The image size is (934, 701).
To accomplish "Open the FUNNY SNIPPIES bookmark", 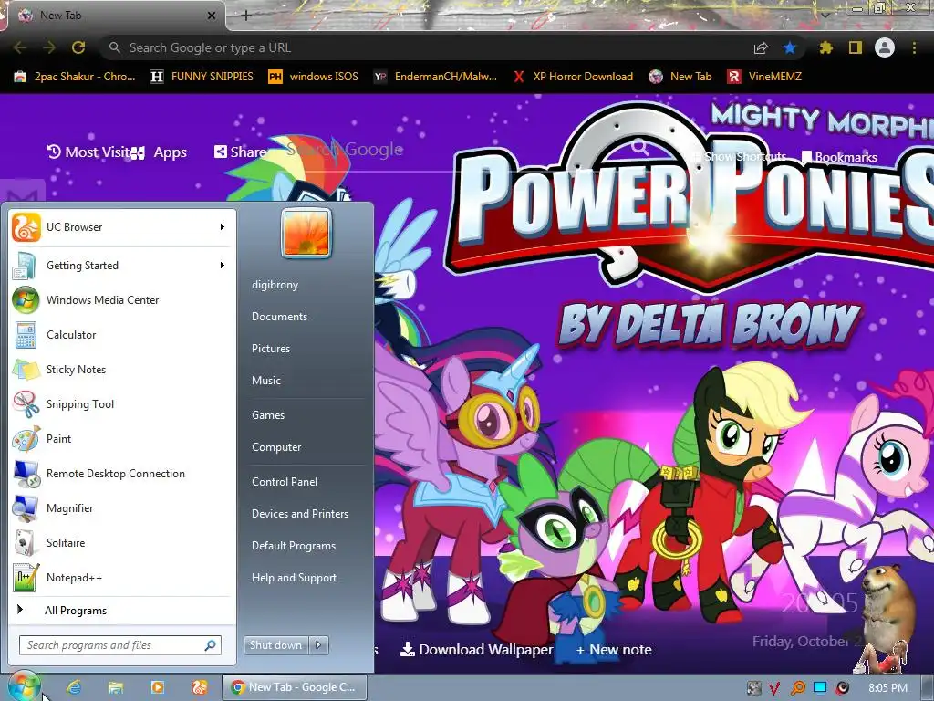I will coord(202,77).
